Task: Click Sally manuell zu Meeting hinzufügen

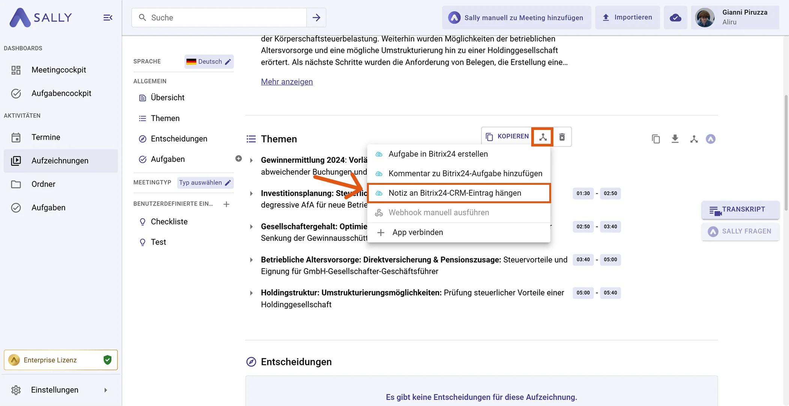Action: [x=516, y=18]
